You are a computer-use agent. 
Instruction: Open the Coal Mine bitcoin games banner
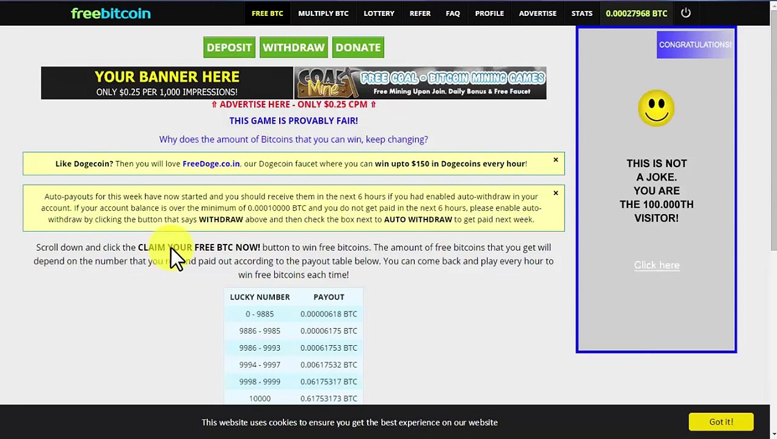click(420, 83)
